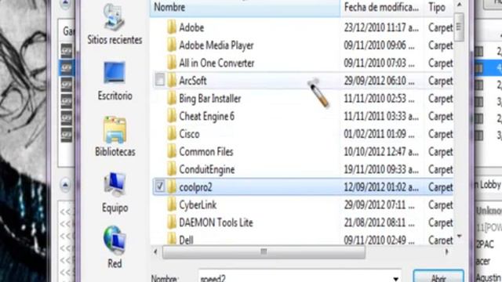Screen dimensions: 502x282
Task: Sort by Fecha de modificación column header
Action: click(x=383, y=7)
